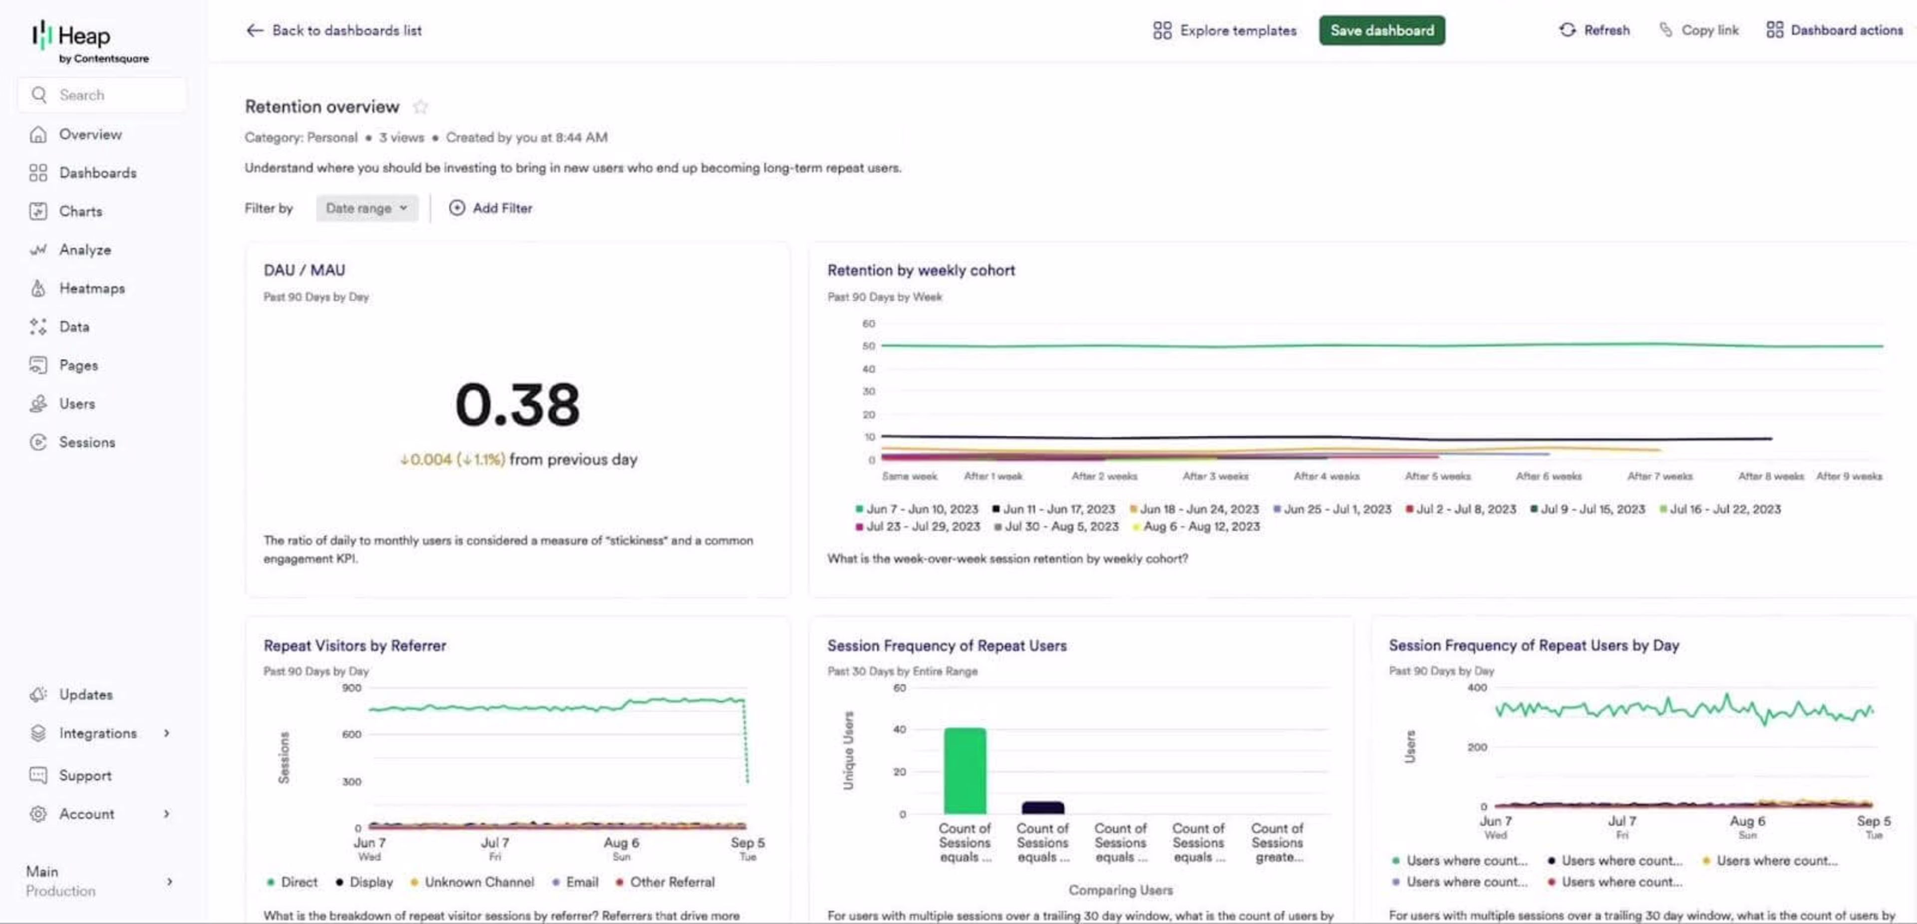Star the Retention overview dashboard
Image resolution: width=1917 pixels, height=924 pixels.
point(420,107)
